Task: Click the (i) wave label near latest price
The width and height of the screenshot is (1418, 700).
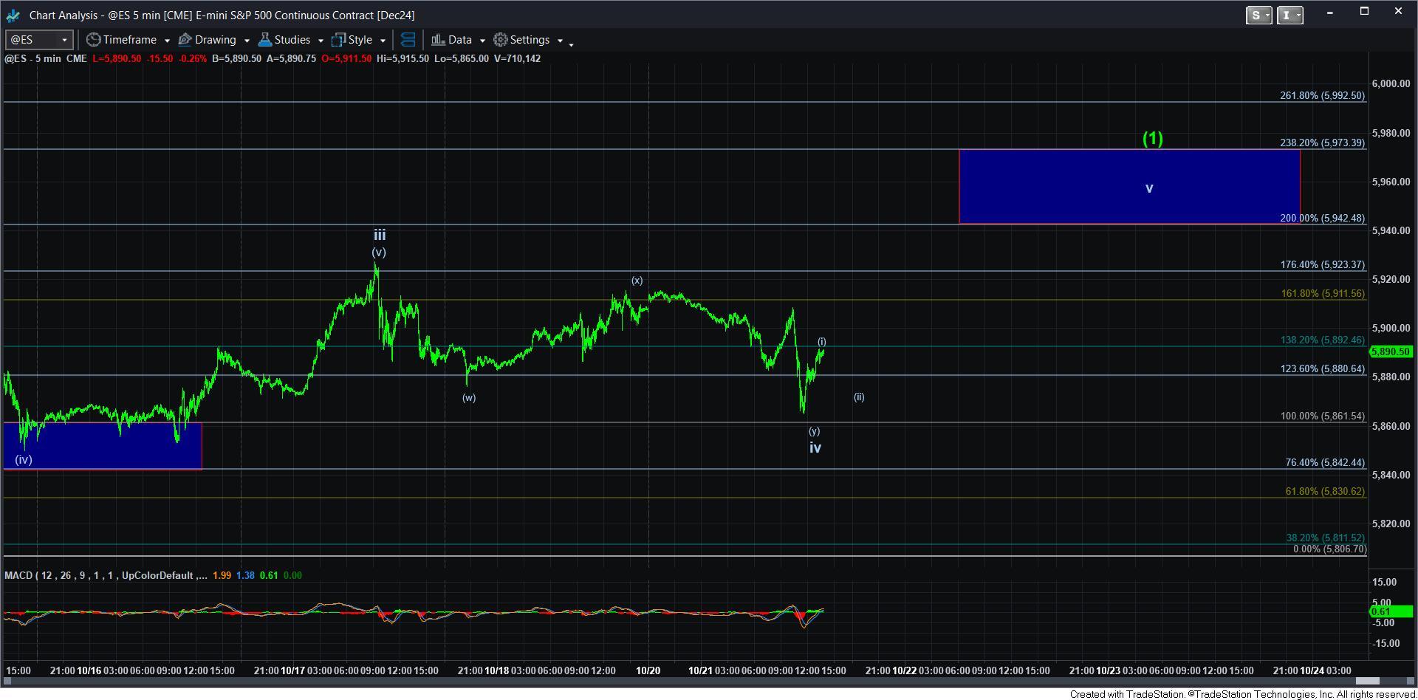Action: click(x=822, y=341)
